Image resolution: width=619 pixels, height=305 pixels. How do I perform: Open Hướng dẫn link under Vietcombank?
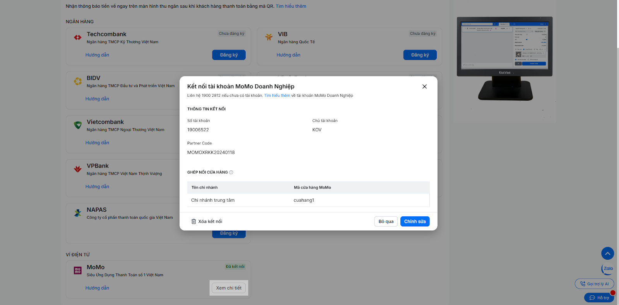click(x=97, y=143)
